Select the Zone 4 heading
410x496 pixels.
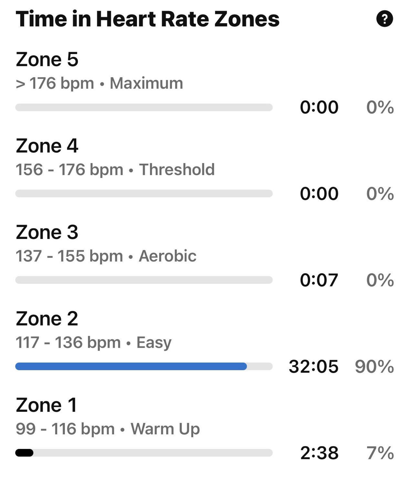click(x=47, y=146)
